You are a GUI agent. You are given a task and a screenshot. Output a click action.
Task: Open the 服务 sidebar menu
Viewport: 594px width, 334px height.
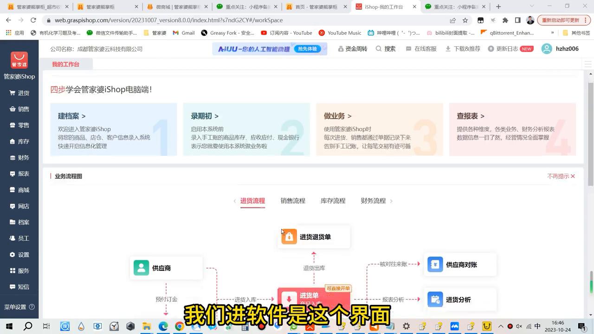click(x=19, y=271)
